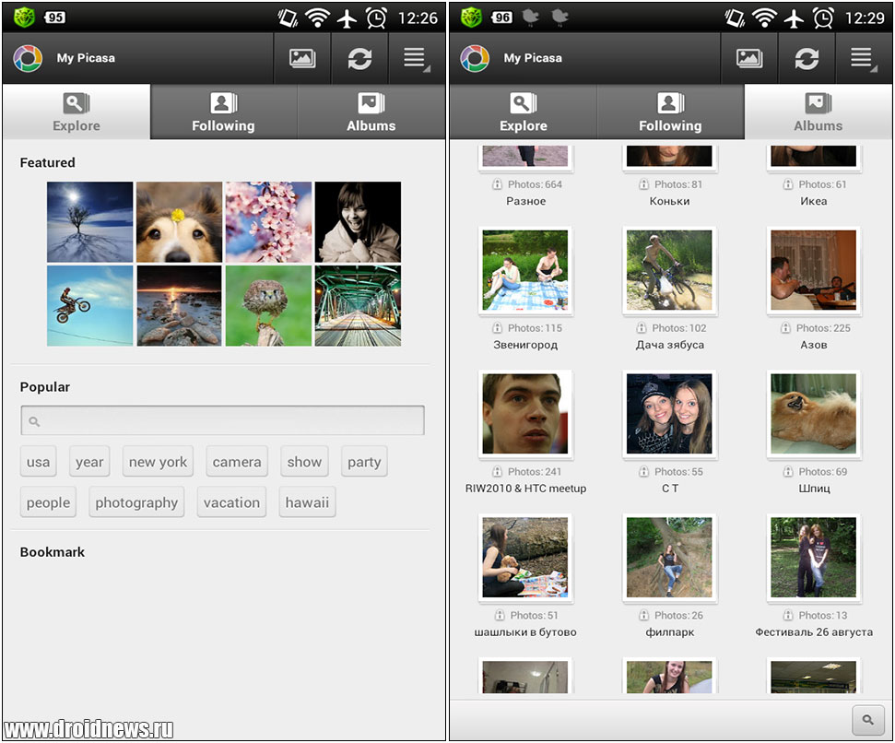This screenshot has width=895, height=743.
Task: Open the Фестиваль 26 августа album
Action: (813, 558)
